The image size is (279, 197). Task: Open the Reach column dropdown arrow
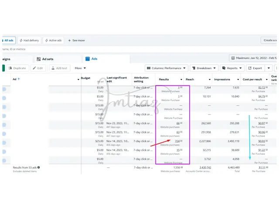pyautogui.click(x=210, y=80)
